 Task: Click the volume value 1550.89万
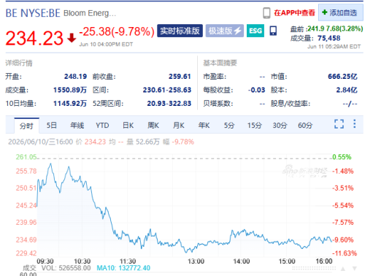pos(70,90)
